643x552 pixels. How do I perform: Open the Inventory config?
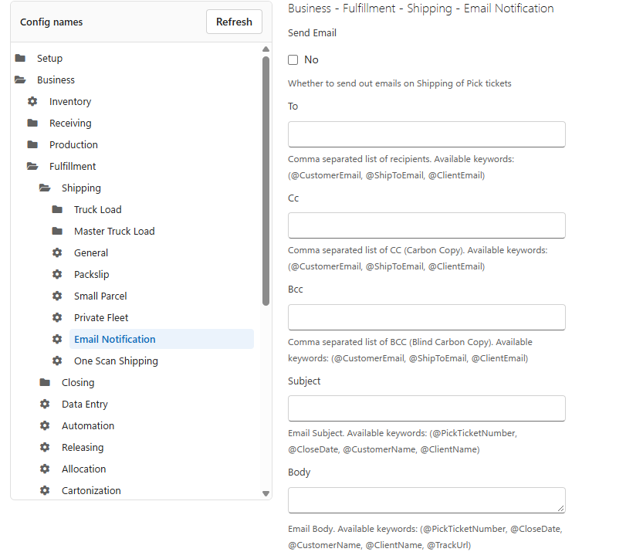coord(70,101)
